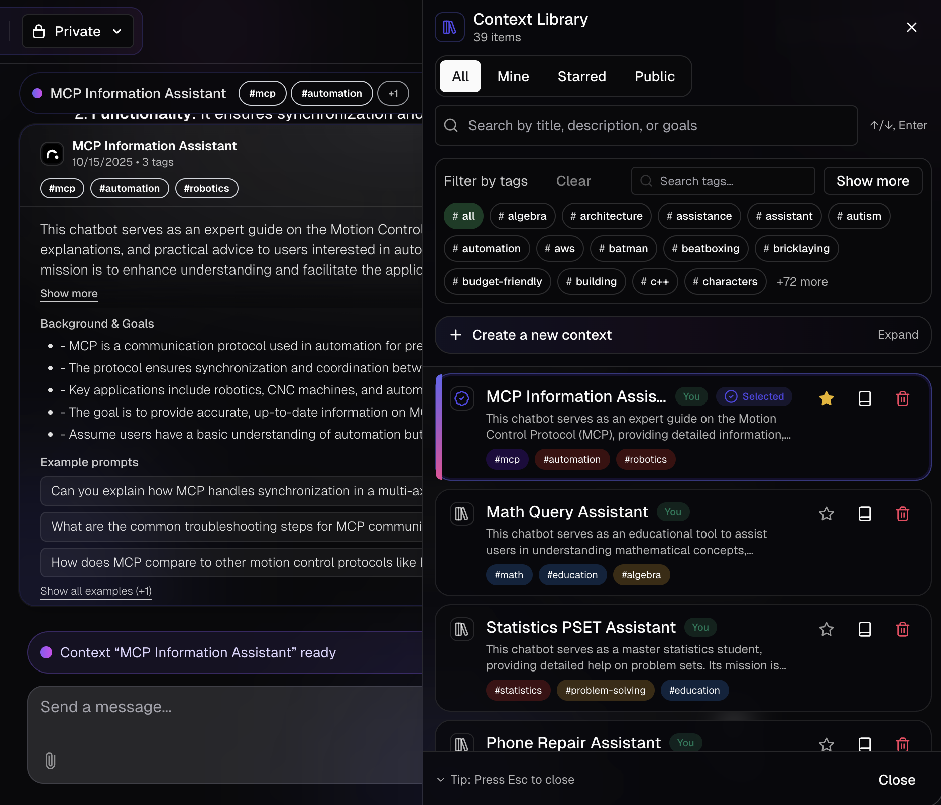941x805 pixels.
Task: Select example prompt about troubleshooting steps
Action: 231,526
